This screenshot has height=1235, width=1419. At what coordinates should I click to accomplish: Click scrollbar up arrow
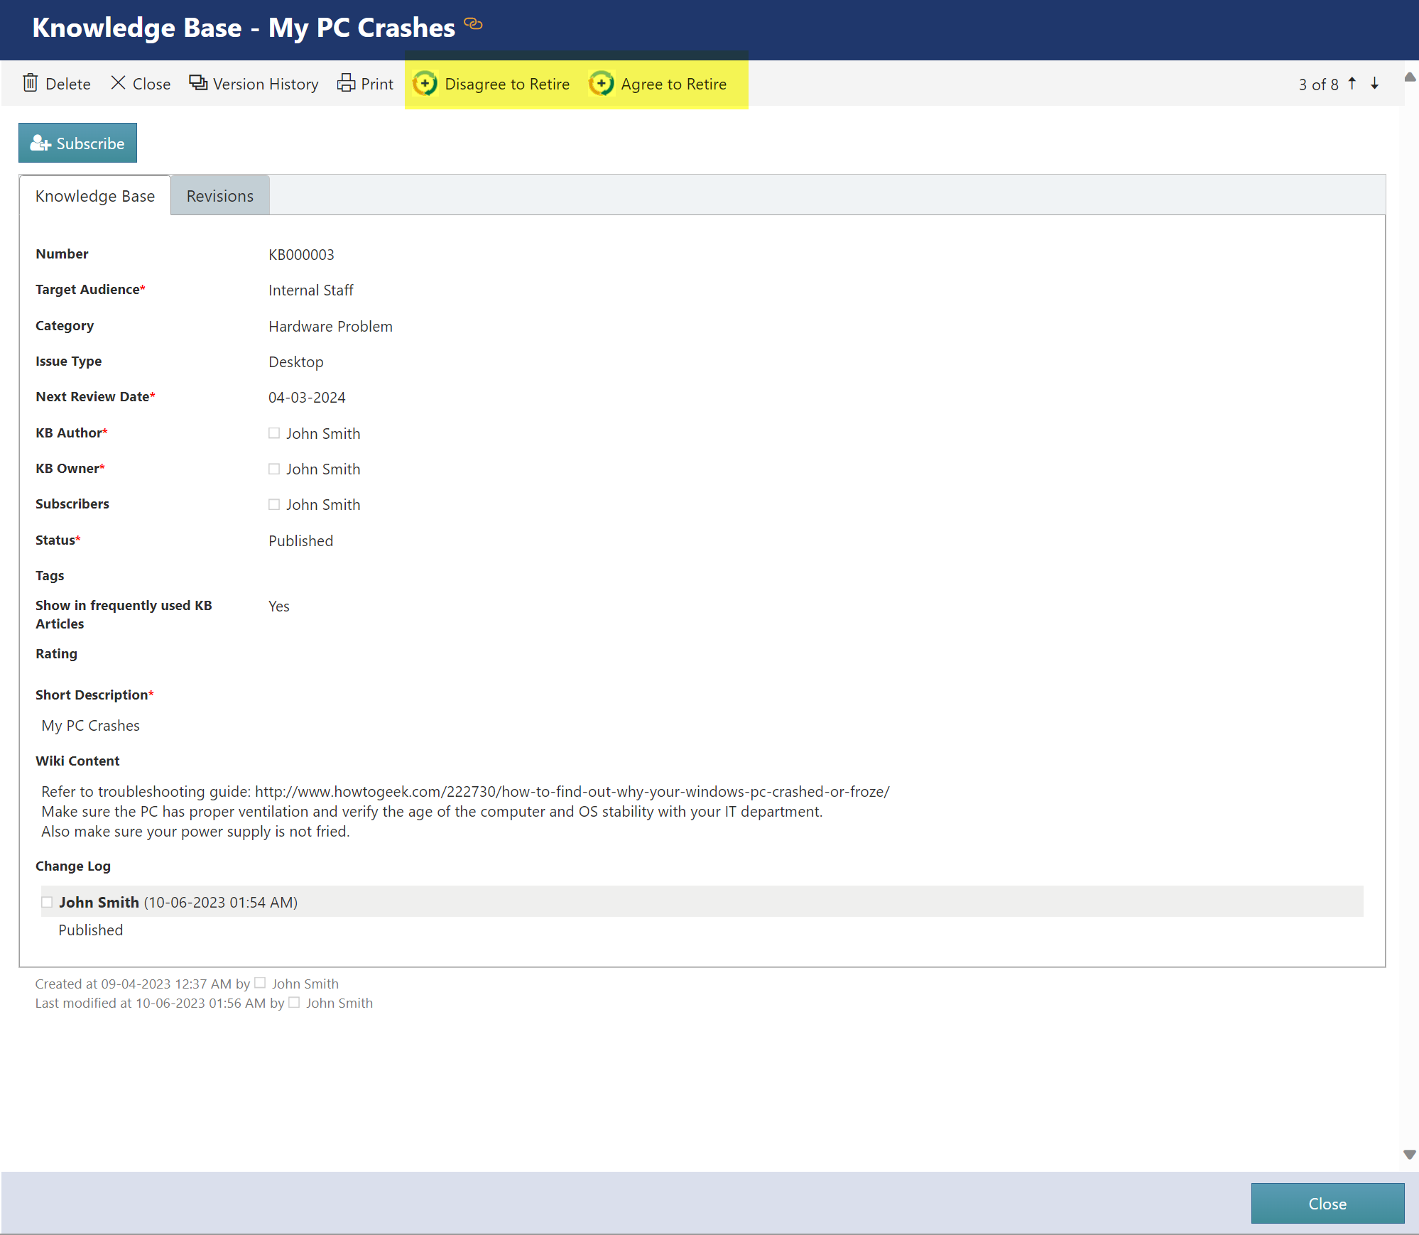pyautogui.click(x=1410, y=77)
